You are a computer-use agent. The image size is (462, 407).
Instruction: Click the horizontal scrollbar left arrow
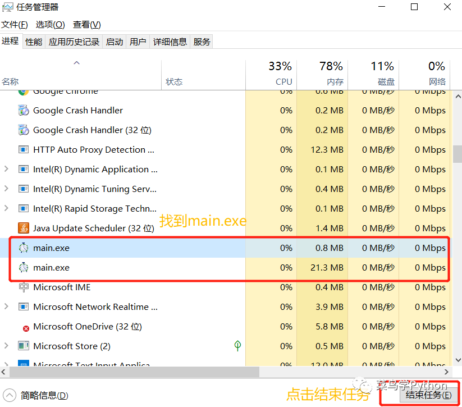click(x=3, y=372)
